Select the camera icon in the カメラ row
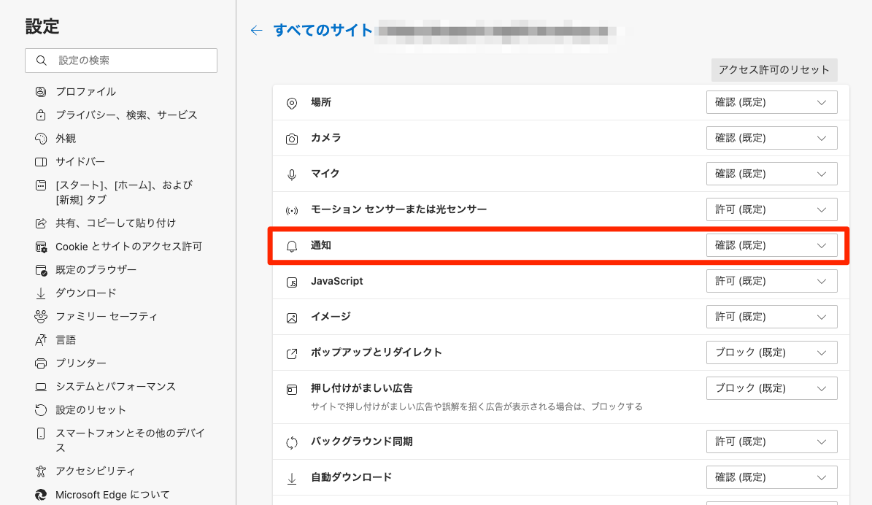This screenshot has width=872, height=505. point(292,138)
